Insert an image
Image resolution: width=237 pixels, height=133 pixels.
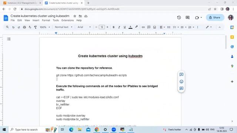click(x=154, y=27)
